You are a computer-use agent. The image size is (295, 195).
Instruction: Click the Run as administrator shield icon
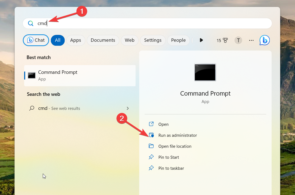coord(151,135)
